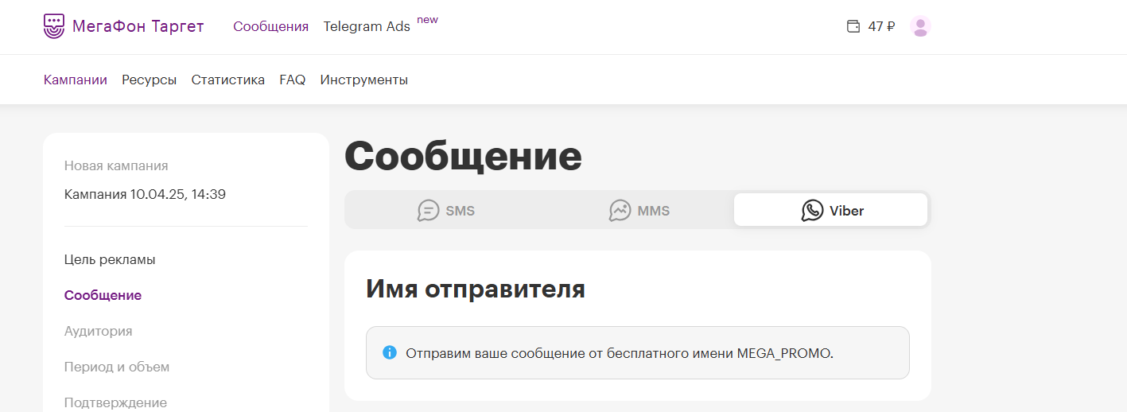
Task: Click the Имя отправителя heading
Action: pyautogui.click(x=476, y=290)
